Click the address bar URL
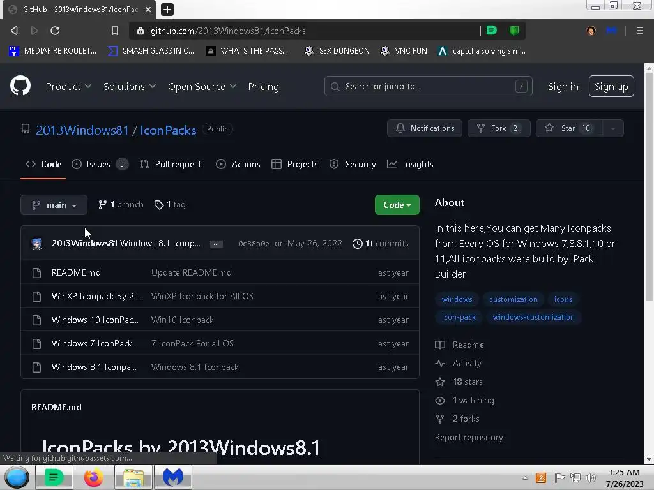The image size is (654, 490). point(228,31)
